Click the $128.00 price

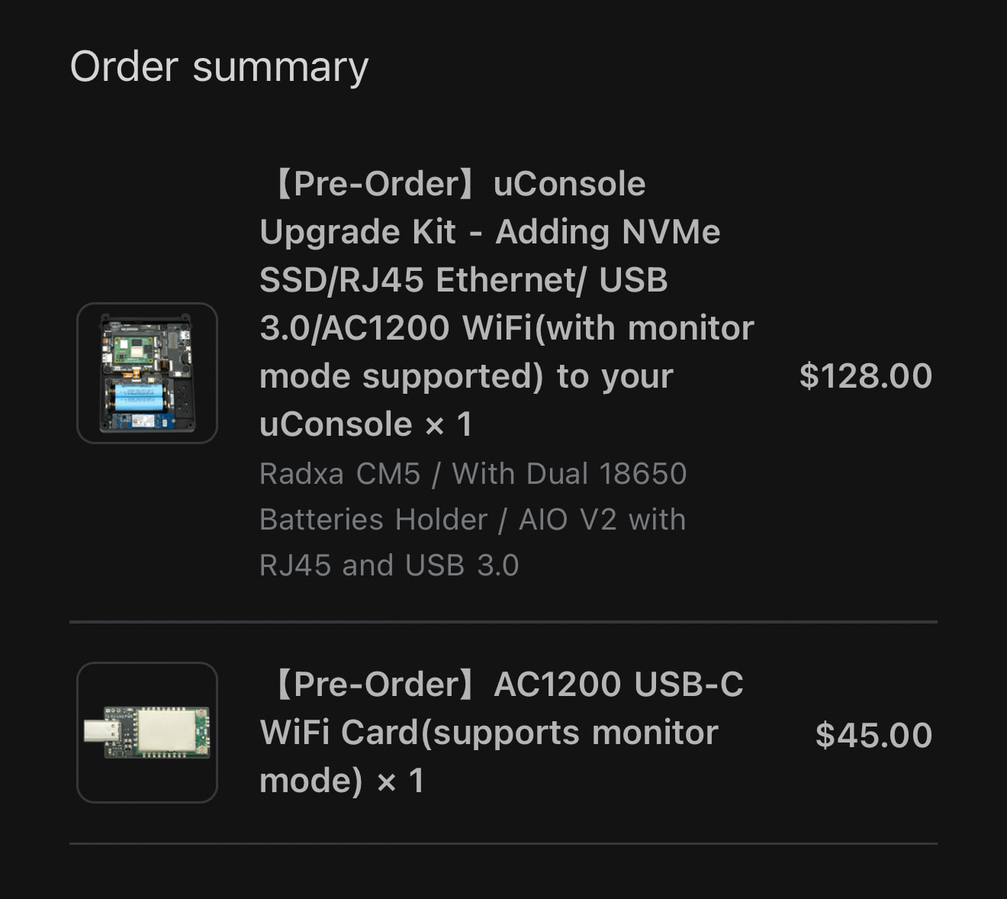coord(865,375)
